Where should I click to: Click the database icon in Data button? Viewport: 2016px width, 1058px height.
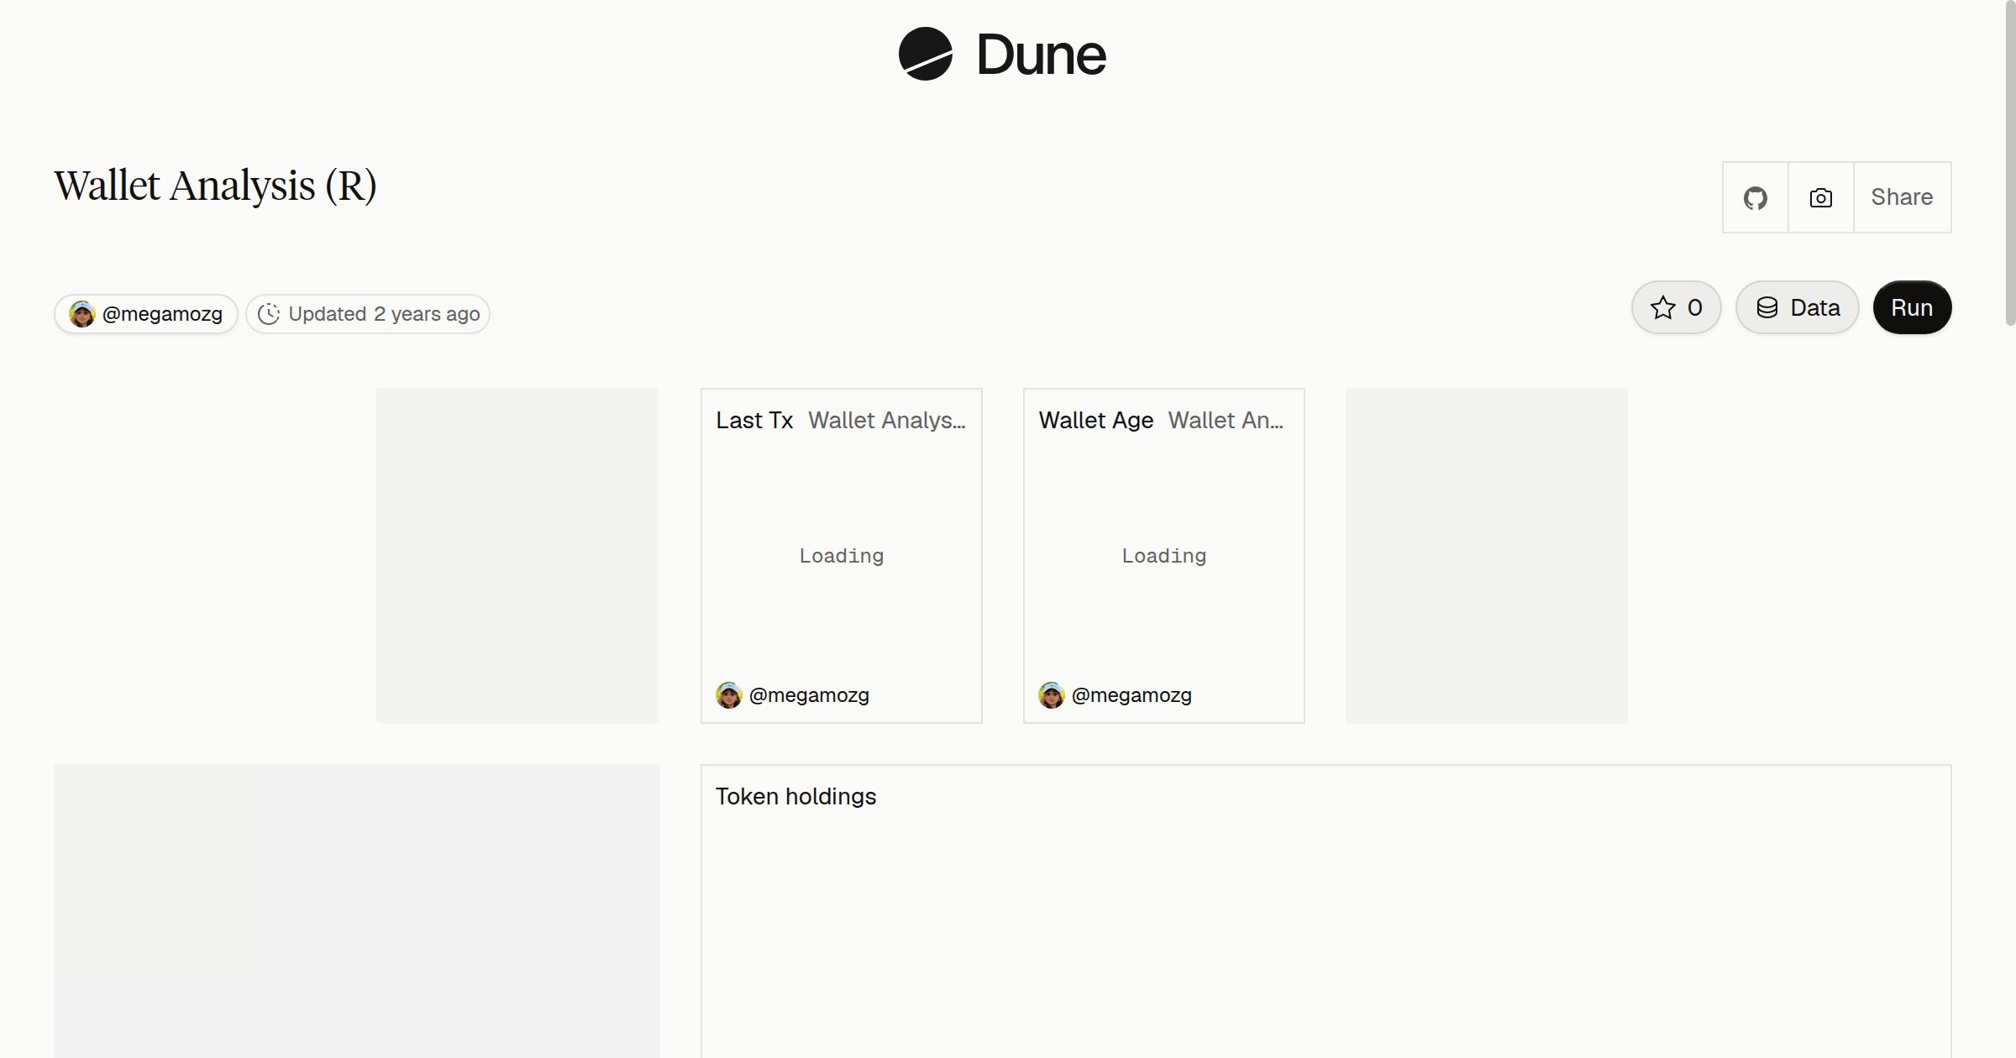1767,307
